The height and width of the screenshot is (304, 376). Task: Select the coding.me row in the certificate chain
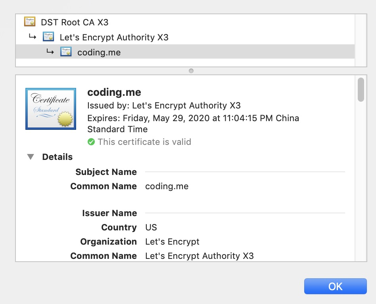pos(99,52)
